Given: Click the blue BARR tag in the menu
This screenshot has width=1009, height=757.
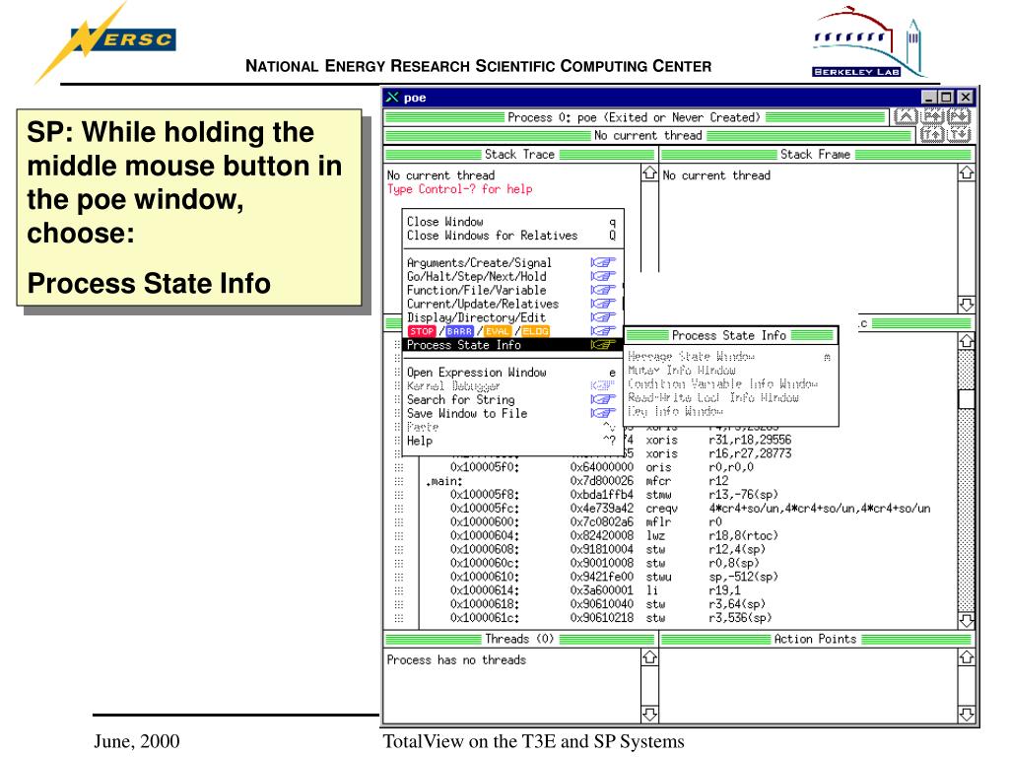Looking at the screenshot, I should tap(459, 331).
